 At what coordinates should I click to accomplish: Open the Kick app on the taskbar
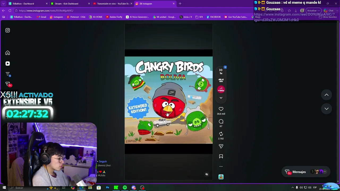pyautogui.click(x=116, y=188)
